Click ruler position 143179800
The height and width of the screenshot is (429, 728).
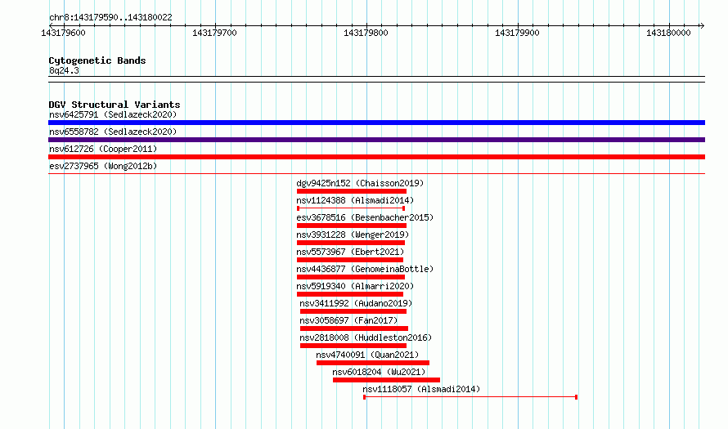366,33
